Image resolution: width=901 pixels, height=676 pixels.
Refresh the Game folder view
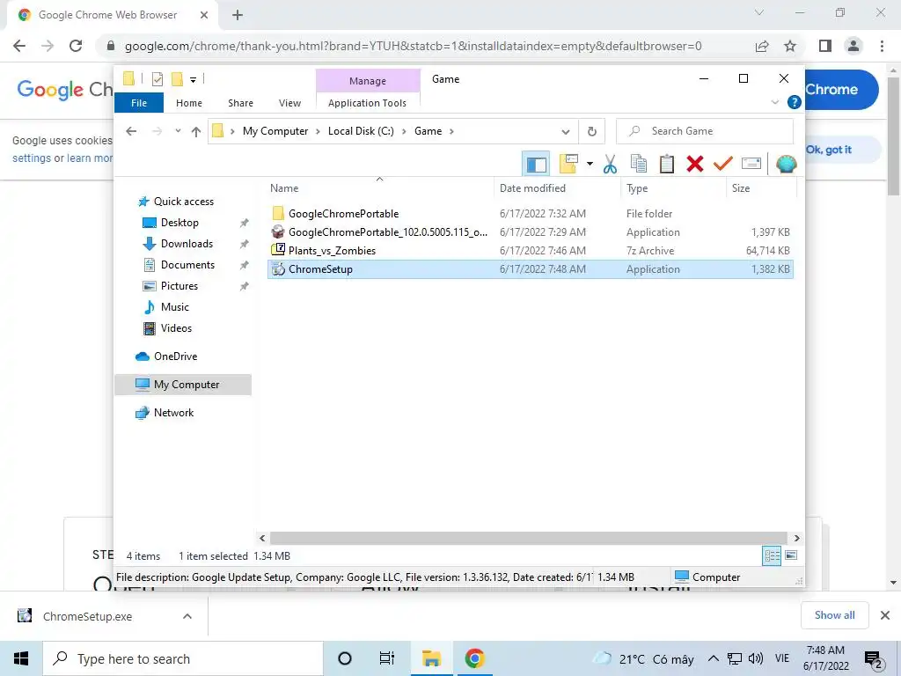pos(592,132)
